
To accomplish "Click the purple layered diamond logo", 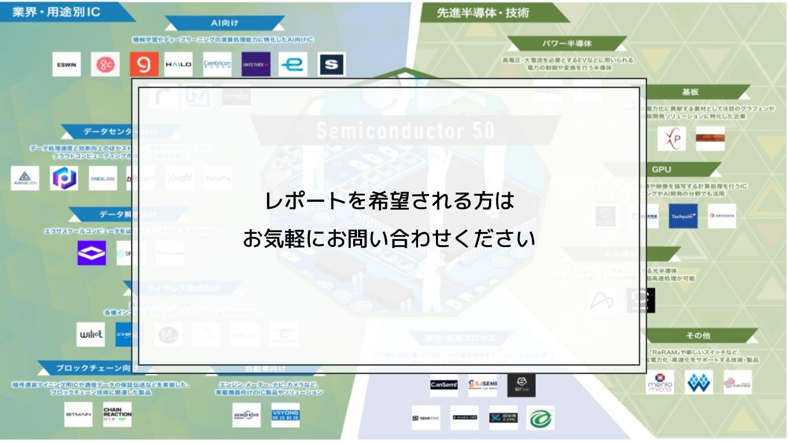I will pos(92,253).
